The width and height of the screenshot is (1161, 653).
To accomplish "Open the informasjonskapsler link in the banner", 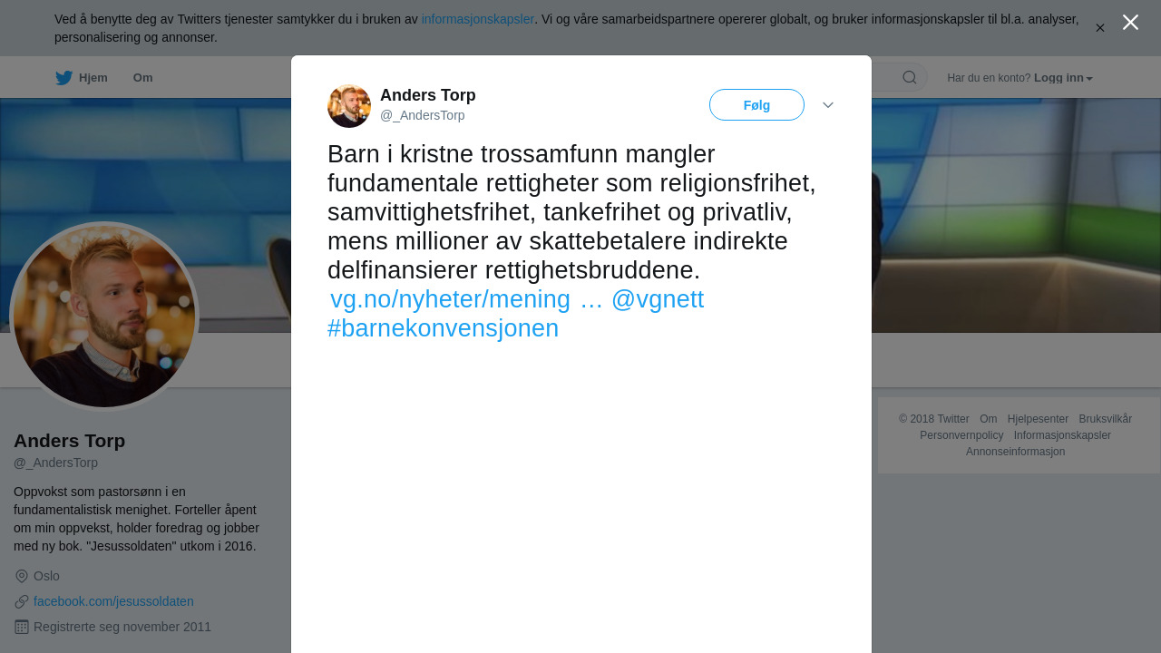I will coord(478,19).
